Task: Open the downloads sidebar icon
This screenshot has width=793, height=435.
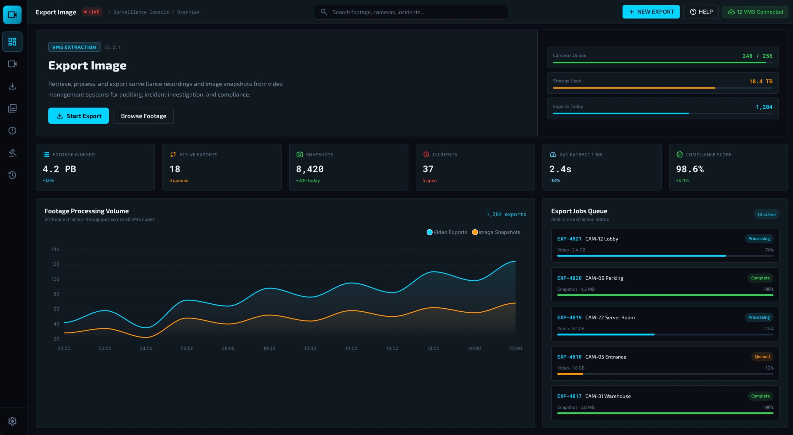Action: [12, 86]
